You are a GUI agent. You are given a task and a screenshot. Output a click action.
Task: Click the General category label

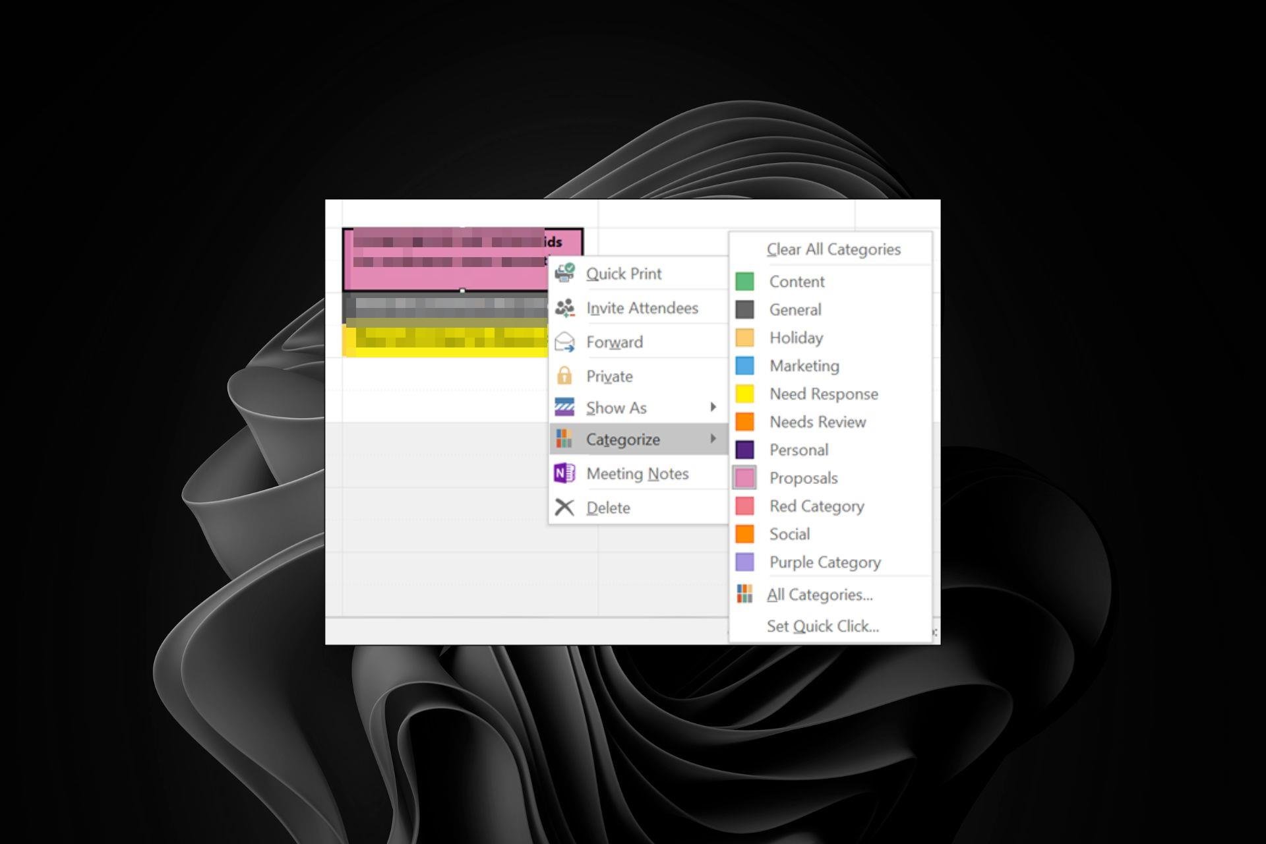point(795,310)
